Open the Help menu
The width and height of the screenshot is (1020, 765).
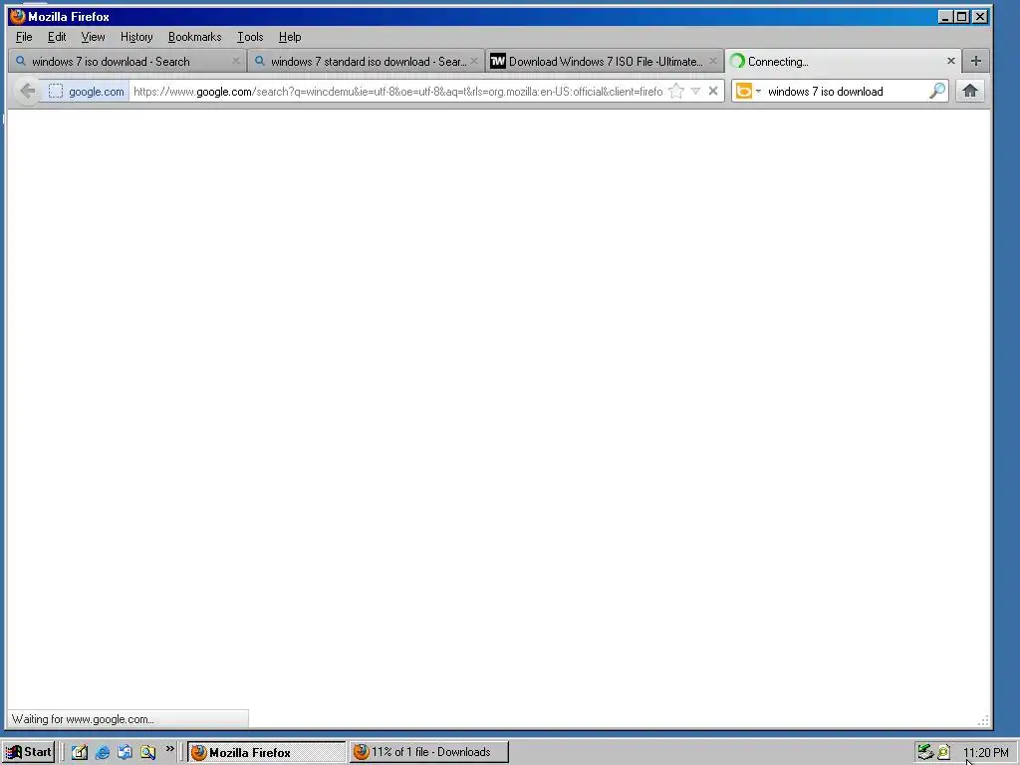click(290, 37)
